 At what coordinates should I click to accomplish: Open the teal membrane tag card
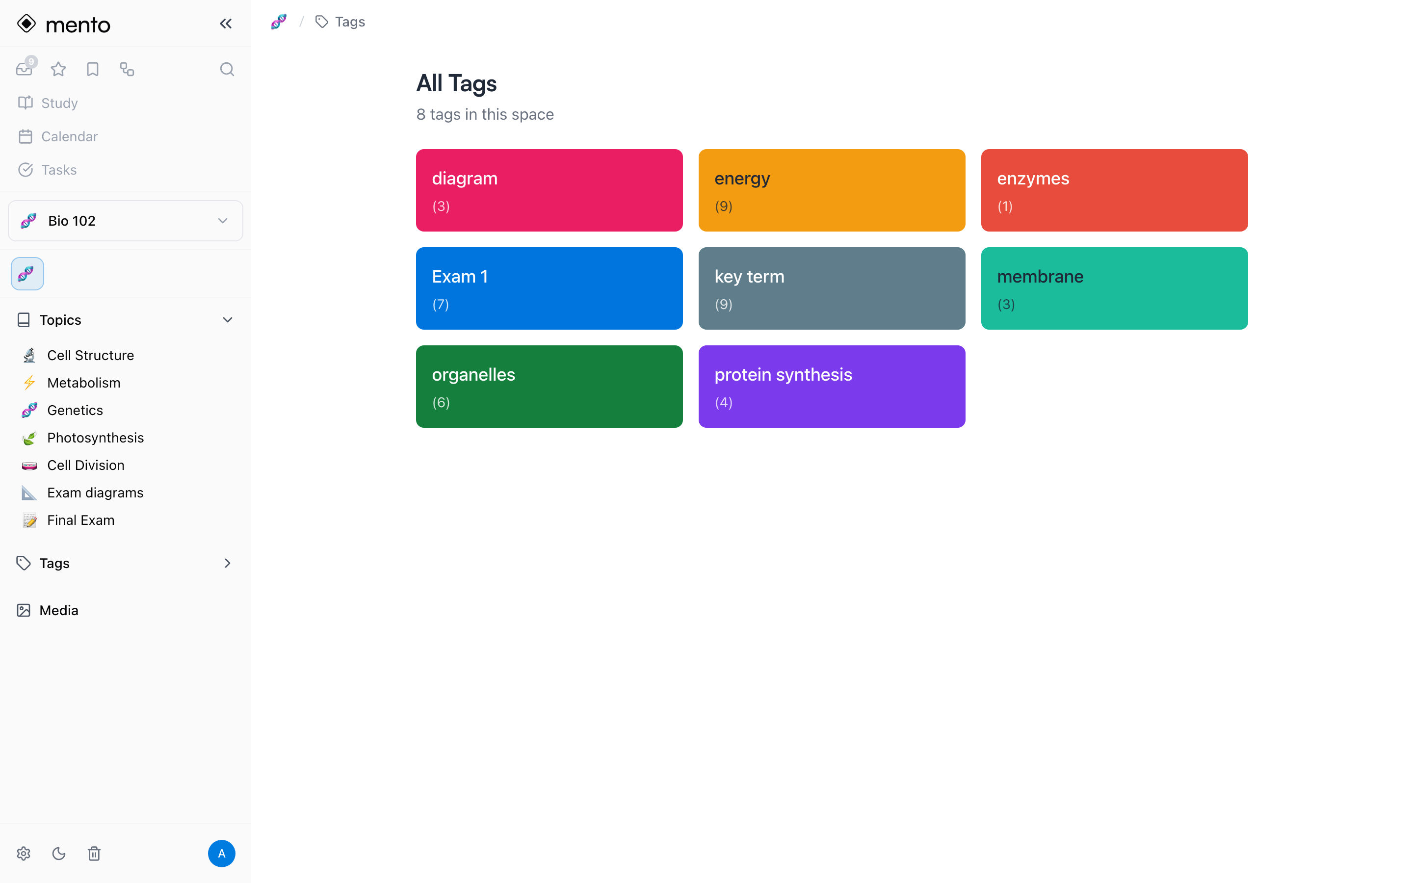(1115, 288)
